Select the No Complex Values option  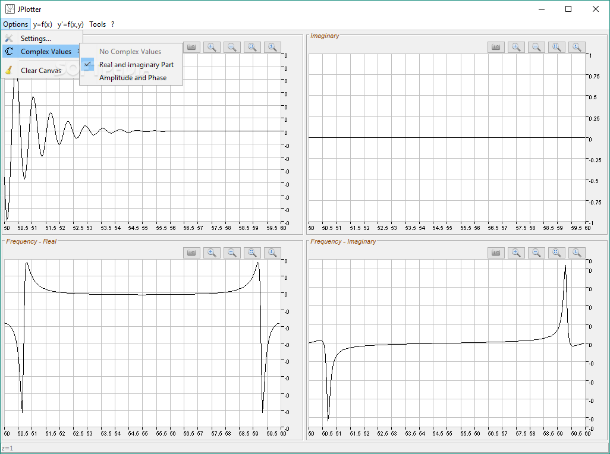point(131,51)
